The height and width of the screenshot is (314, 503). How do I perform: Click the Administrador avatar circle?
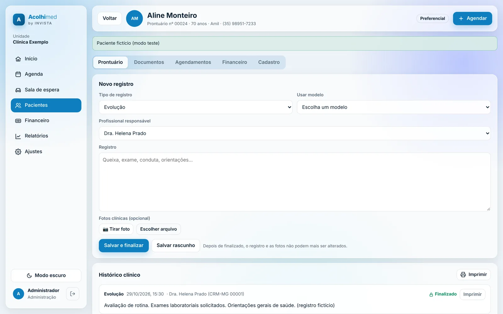19,294
